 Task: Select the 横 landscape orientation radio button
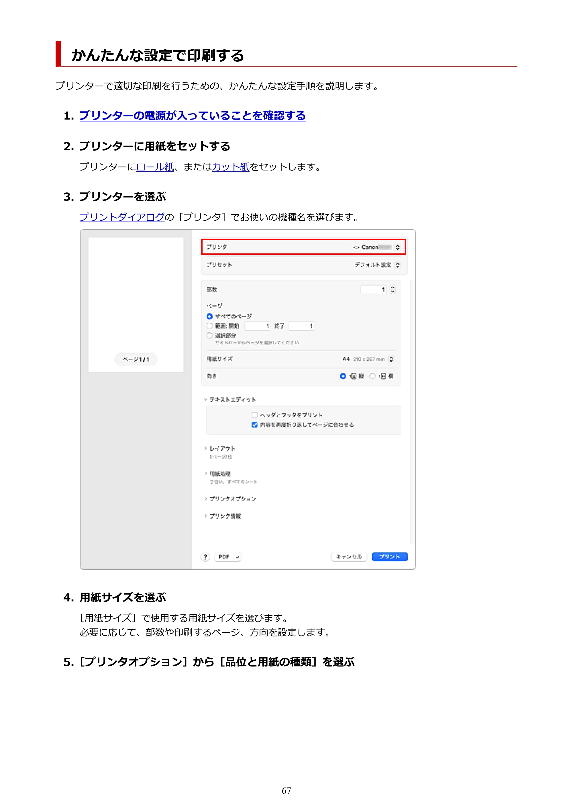coord(372,376)
